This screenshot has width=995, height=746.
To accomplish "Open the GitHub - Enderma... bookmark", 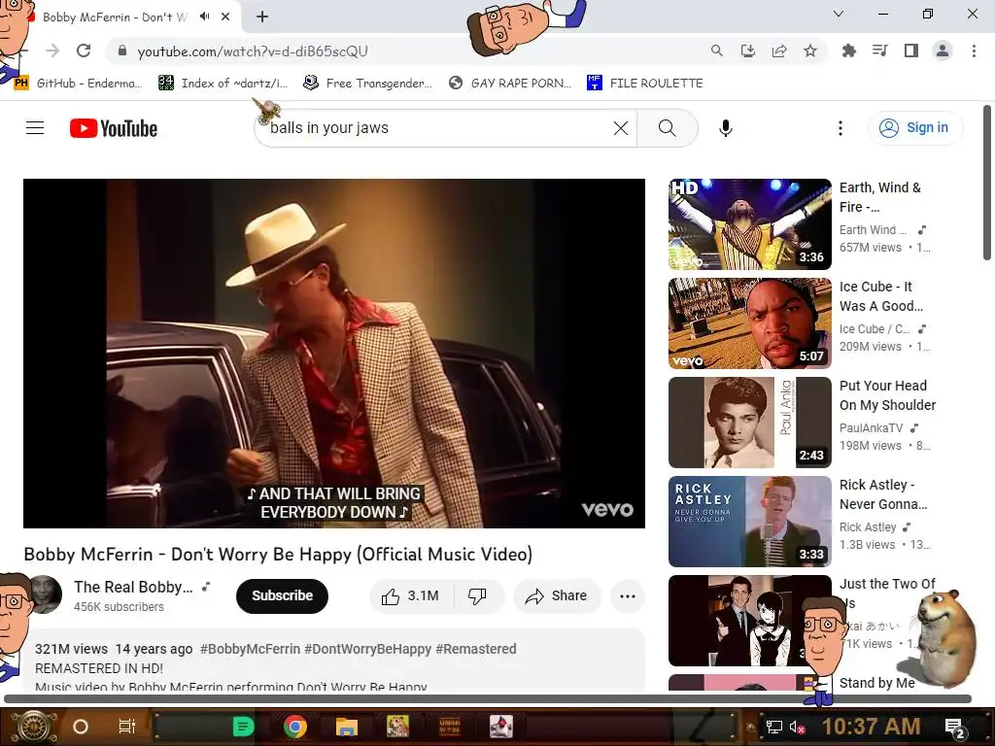I will [78, 84].
